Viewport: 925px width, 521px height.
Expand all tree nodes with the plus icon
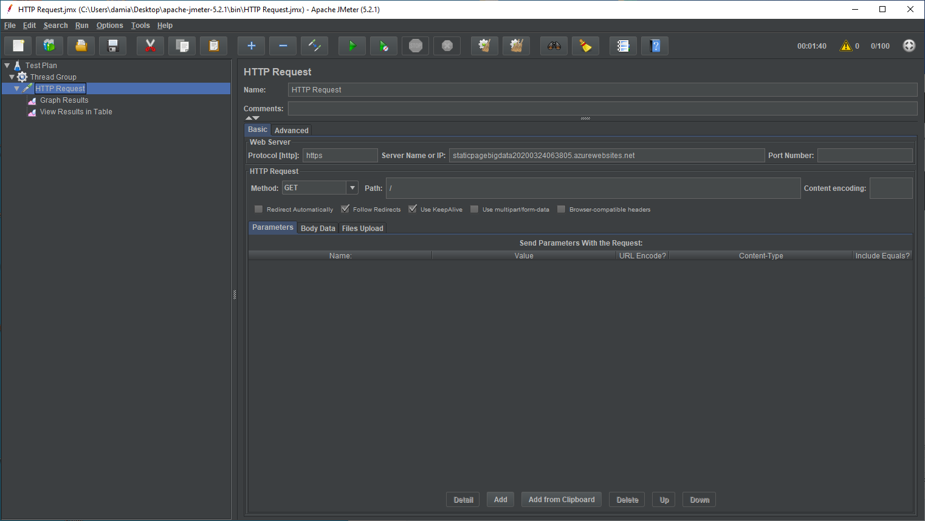(x=251, y=46)
